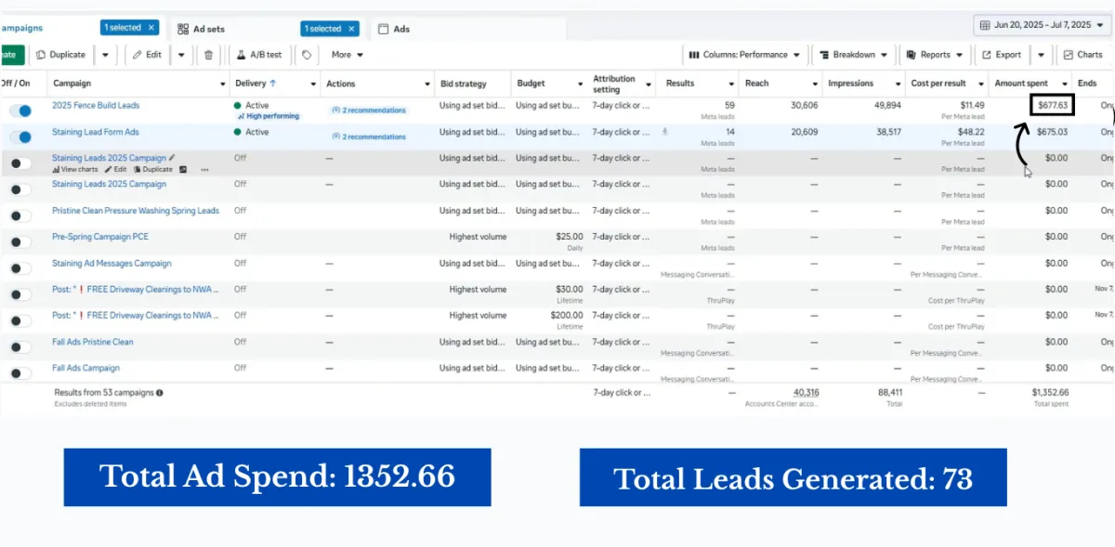Open the Fall Ads Campaign link

85,368
